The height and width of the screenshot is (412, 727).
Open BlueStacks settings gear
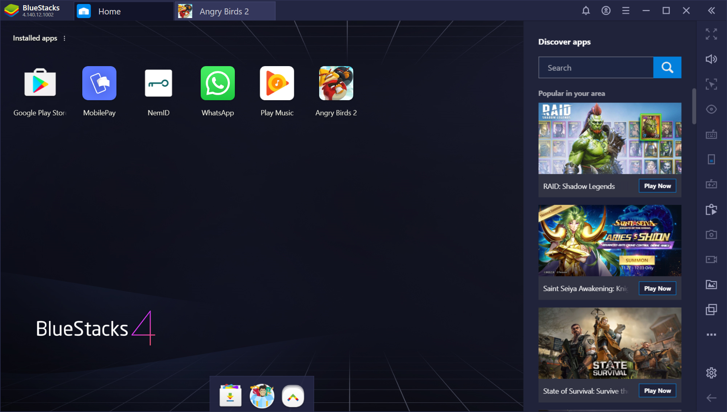(x=711, y=373)
